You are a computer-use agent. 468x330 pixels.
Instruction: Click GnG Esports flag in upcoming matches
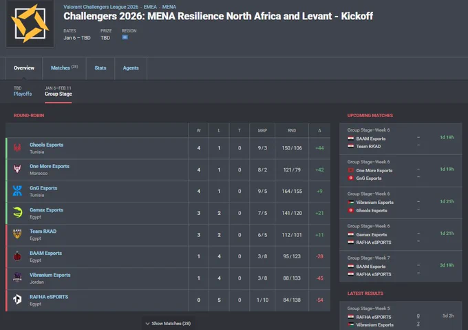pos(351,178)
